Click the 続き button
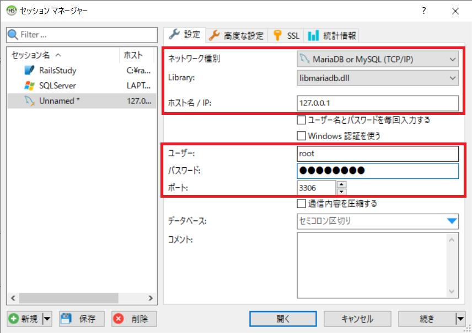The width and height of the screenshot is (472, 333). click(x=427, y=319)
